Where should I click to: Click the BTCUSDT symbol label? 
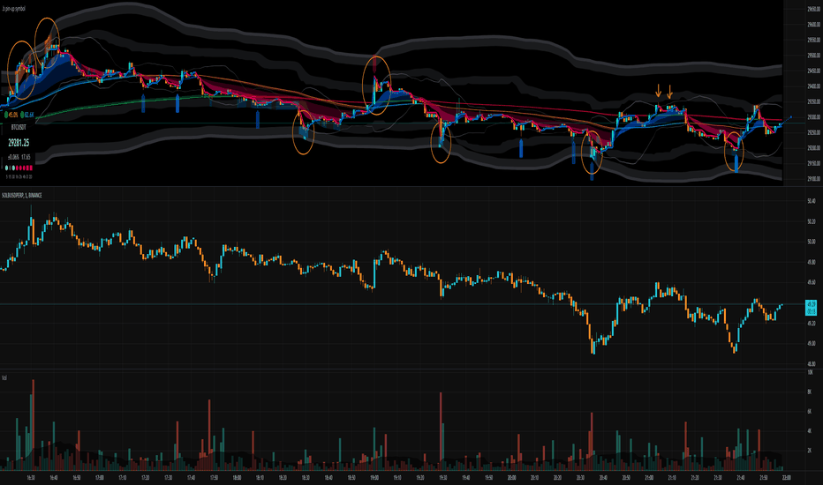(x=19, y=127)
